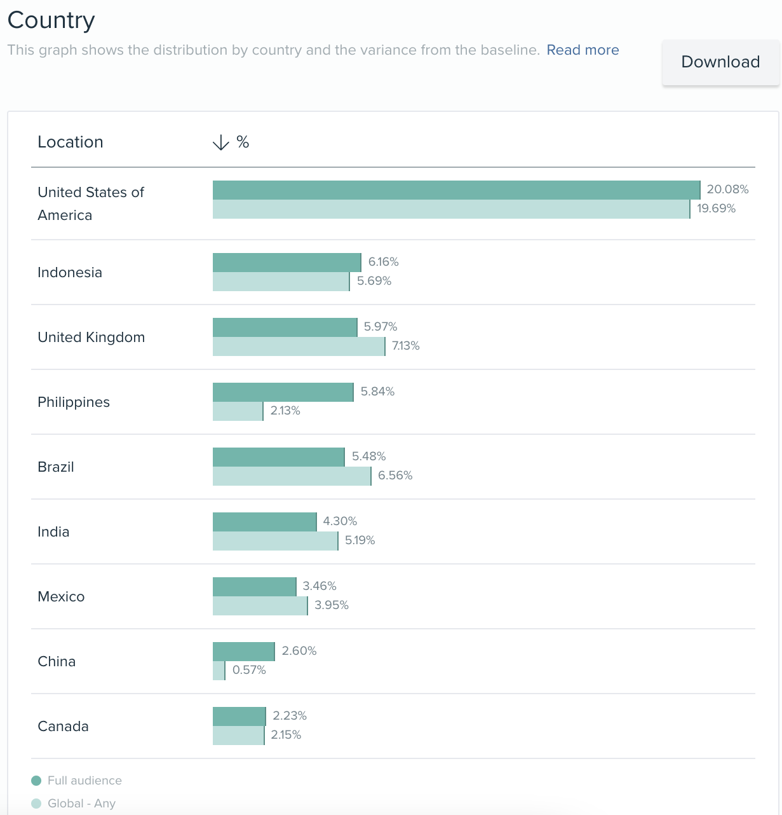Toggle the Full audience legend dot
The image size is (782, 815).
click(x=36, y=781)
